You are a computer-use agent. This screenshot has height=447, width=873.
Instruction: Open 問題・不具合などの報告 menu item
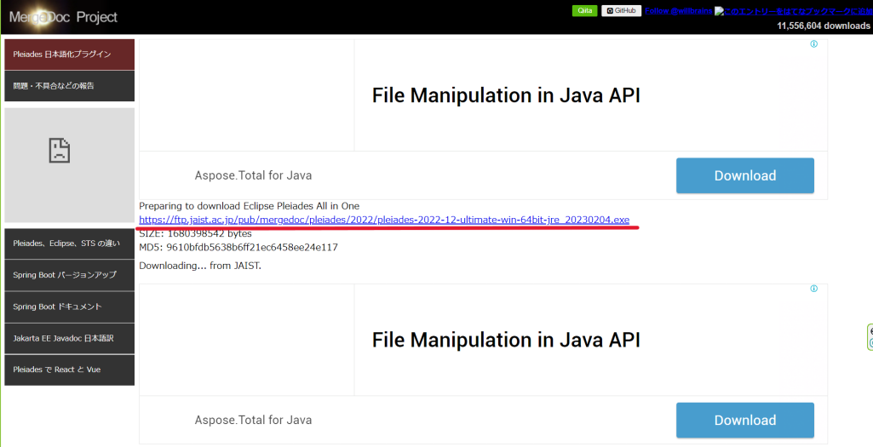70,86
